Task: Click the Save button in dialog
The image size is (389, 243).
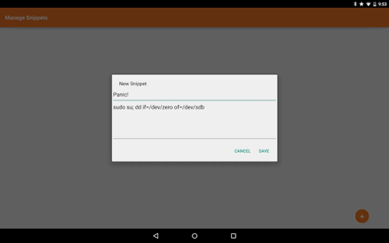Action: point(264,151)
